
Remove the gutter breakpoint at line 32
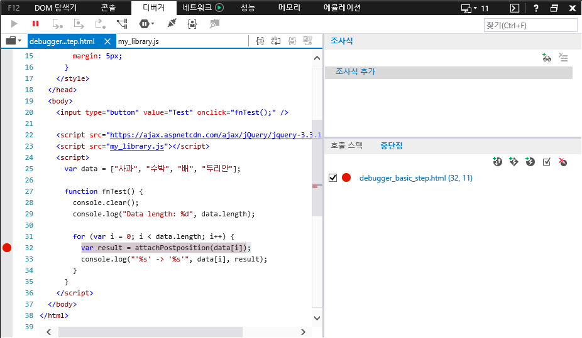coord(7,248)
